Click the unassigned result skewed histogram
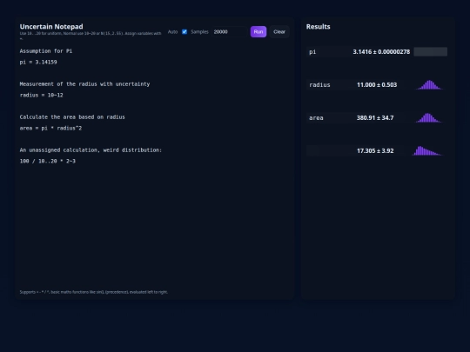The image size is (470, 352). coord(427,150)
